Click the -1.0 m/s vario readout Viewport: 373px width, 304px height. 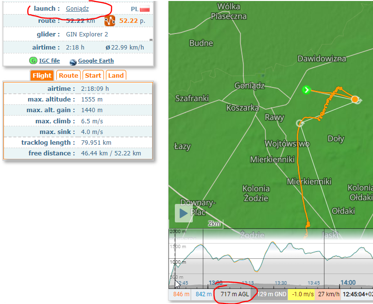[303, 294]
